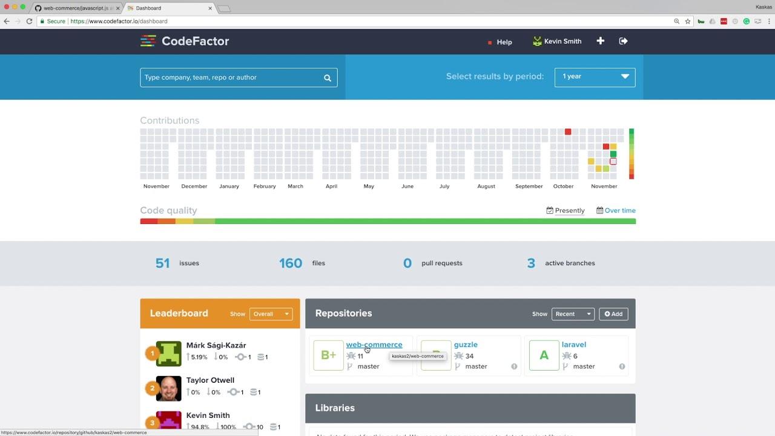Click the 3 active branches count
The height and width of the screenshot is (436, 775).
531,263
